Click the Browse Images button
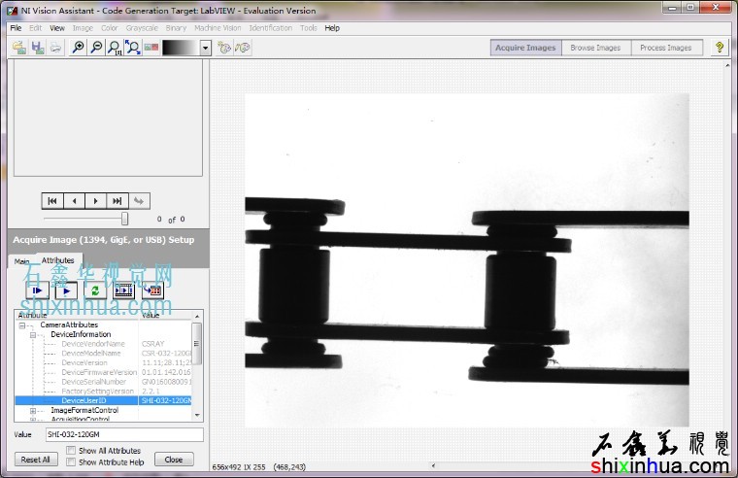 click(x=596, y=48)
